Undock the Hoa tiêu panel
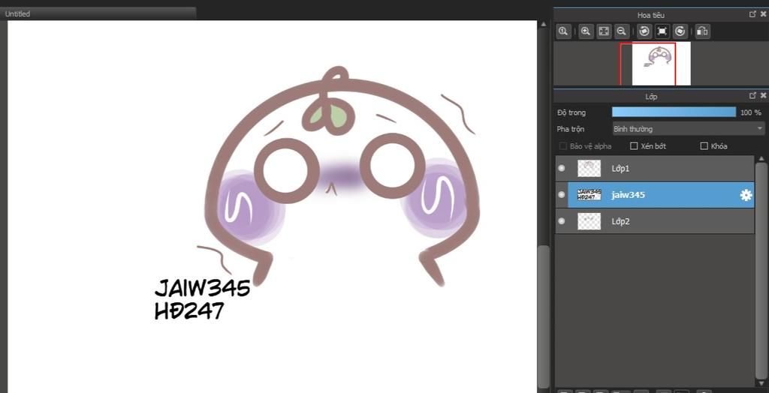This screenshot has width=769, height=393. [752, 14]
